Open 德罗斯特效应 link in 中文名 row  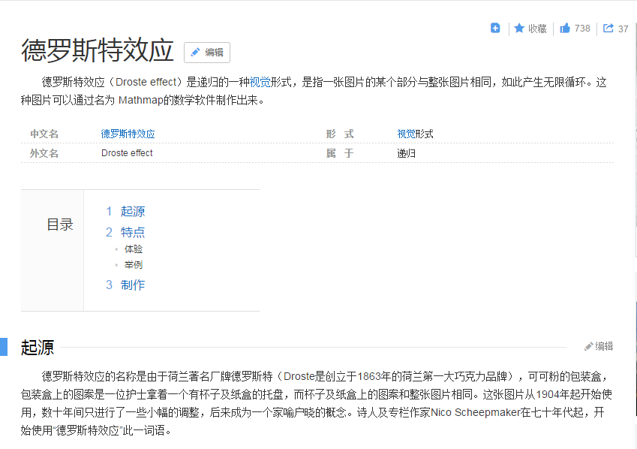pyautogui.click(x=128, y=134)
